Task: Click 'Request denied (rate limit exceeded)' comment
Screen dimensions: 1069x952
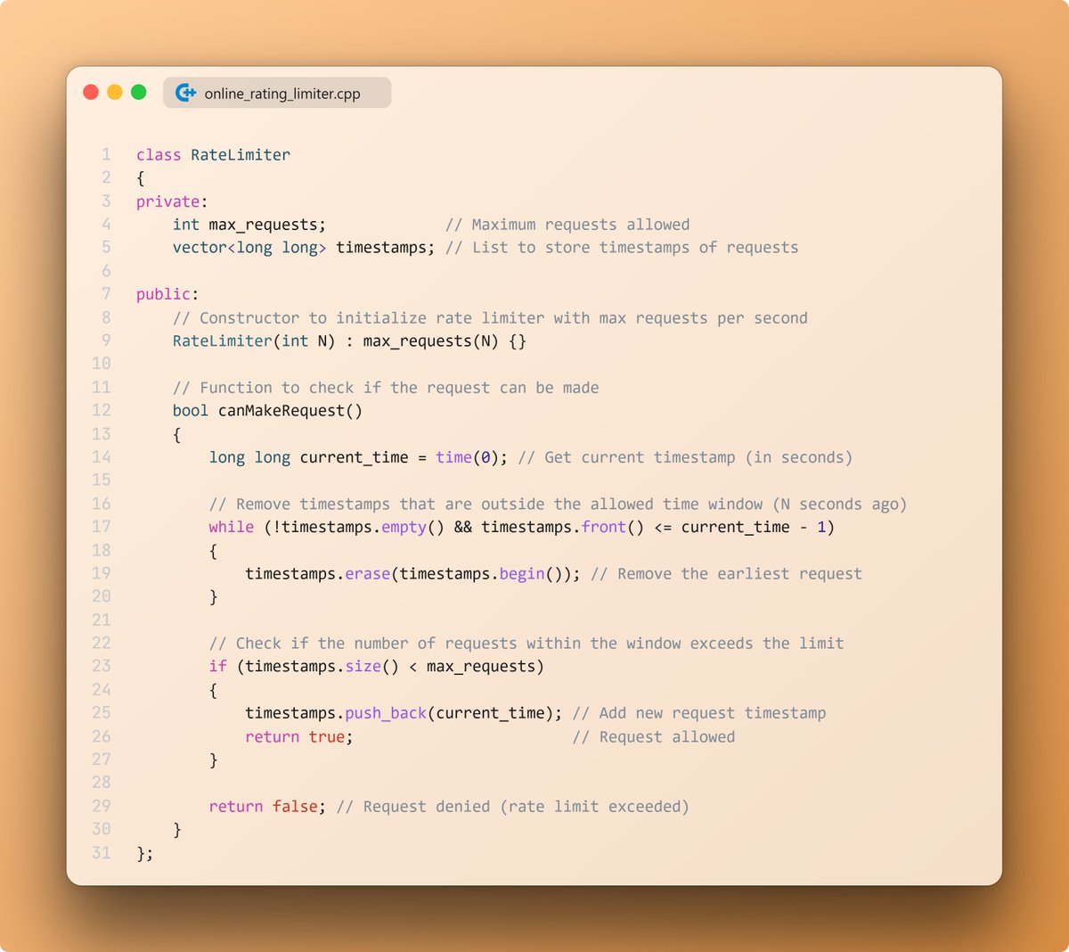Action: (513, 807)
